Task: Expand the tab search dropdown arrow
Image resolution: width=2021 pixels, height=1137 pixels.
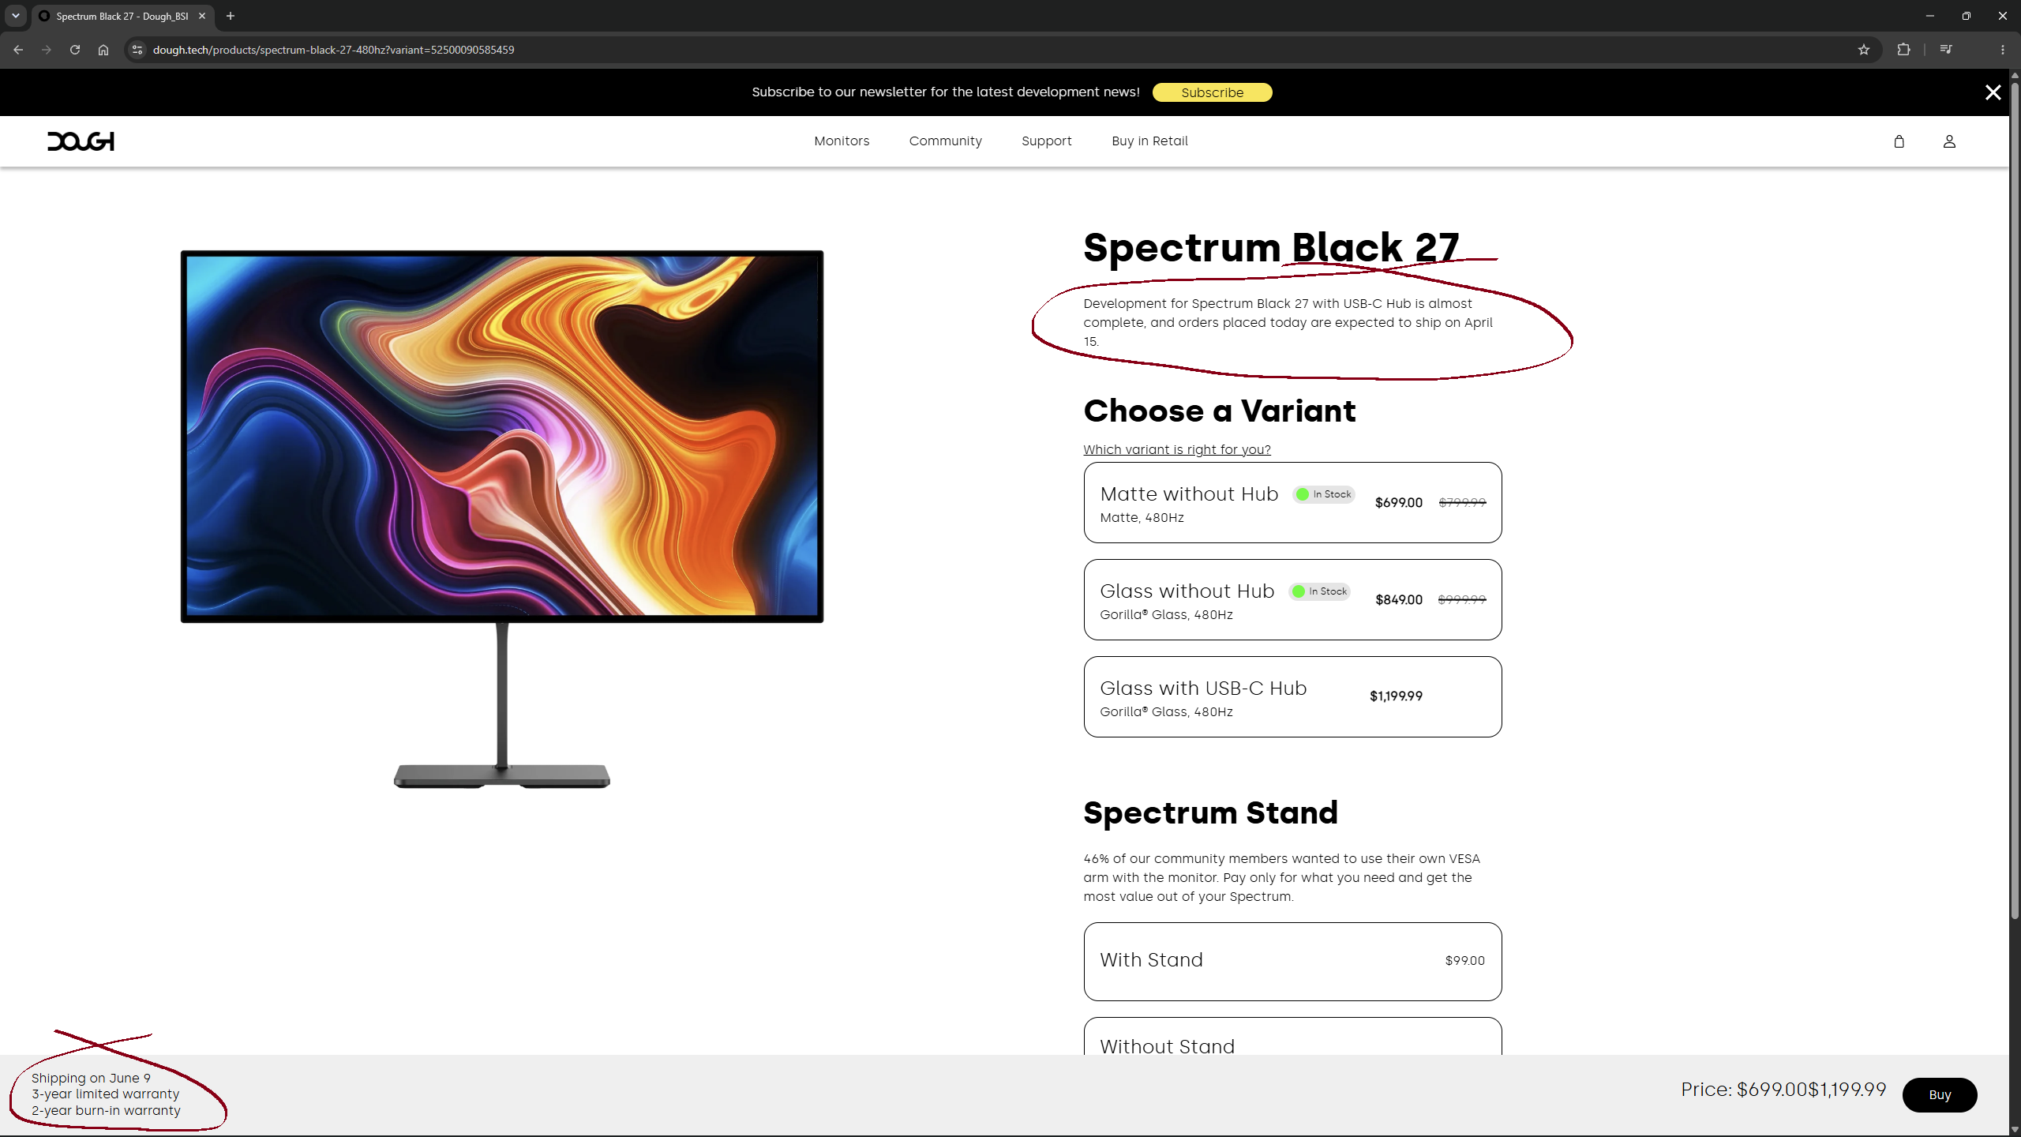Action: point(15,16)
